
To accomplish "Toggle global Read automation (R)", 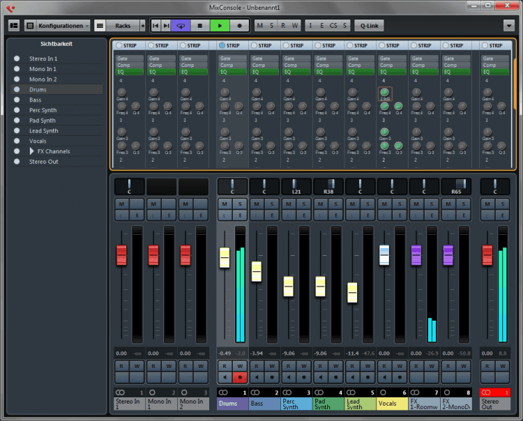I will (x=283, y=26).
